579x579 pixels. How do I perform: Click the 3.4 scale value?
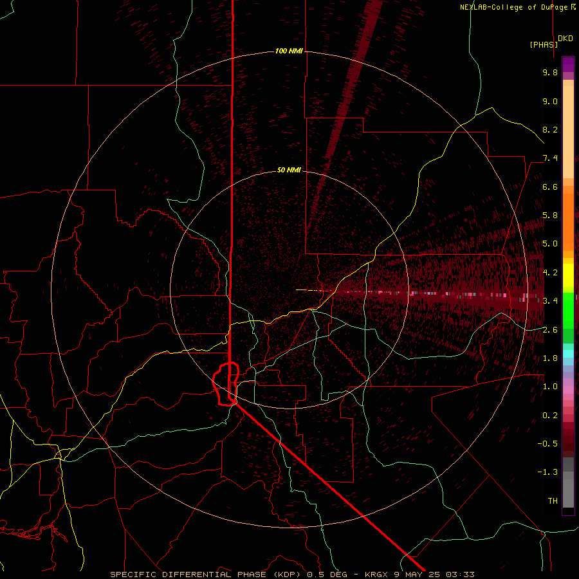pos(550,301)
